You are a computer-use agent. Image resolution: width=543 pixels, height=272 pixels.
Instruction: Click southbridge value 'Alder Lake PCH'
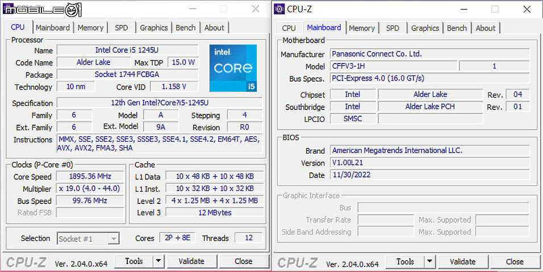430,107
